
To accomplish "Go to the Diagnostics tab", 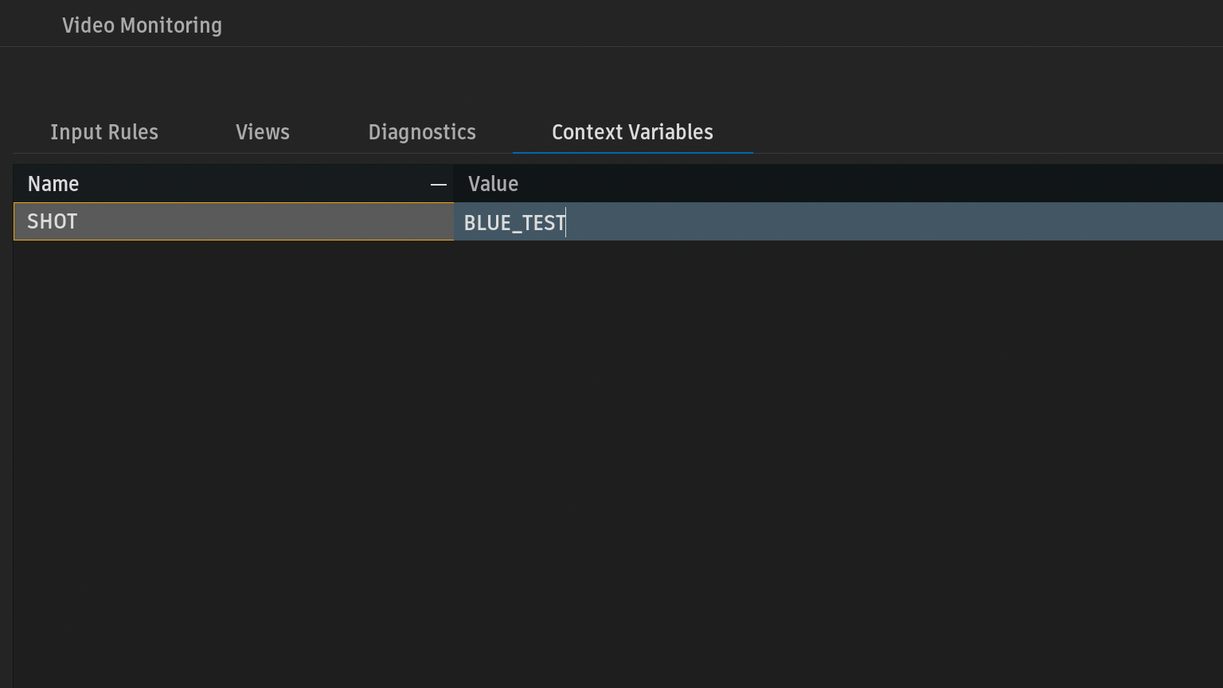I will (x=422, y=132).
